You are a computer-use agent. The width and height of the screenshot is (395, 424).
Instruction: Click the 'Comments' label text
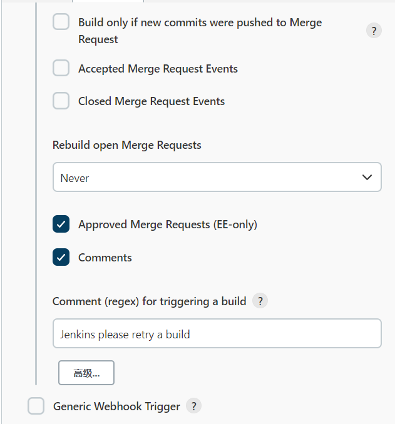105,258
